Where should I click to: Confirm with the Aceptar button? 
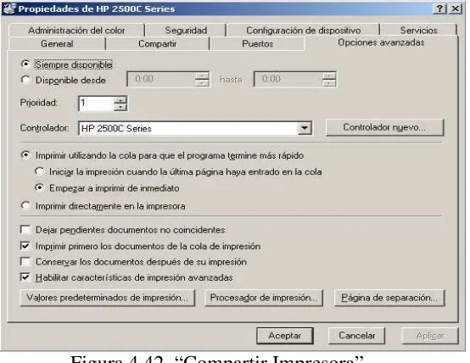(285, 335)
